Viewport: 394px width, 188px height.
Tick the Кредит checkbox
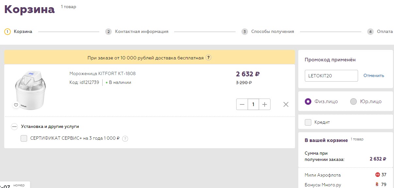tap(308, 122)
